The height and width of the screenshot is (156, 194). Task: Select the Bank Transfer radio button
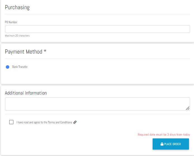8,67
